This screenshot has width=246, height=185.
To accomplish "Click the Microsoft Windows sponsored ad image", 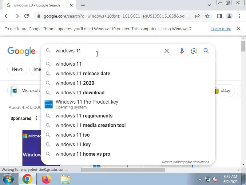I will click(x=32, y=148).
